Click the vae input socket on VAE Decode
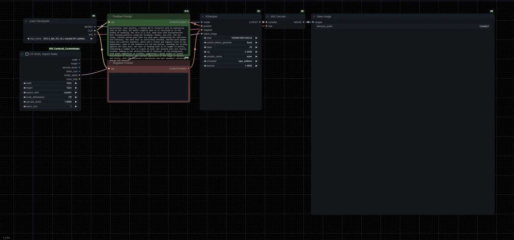The image size is (514, 240). point(266,26)
